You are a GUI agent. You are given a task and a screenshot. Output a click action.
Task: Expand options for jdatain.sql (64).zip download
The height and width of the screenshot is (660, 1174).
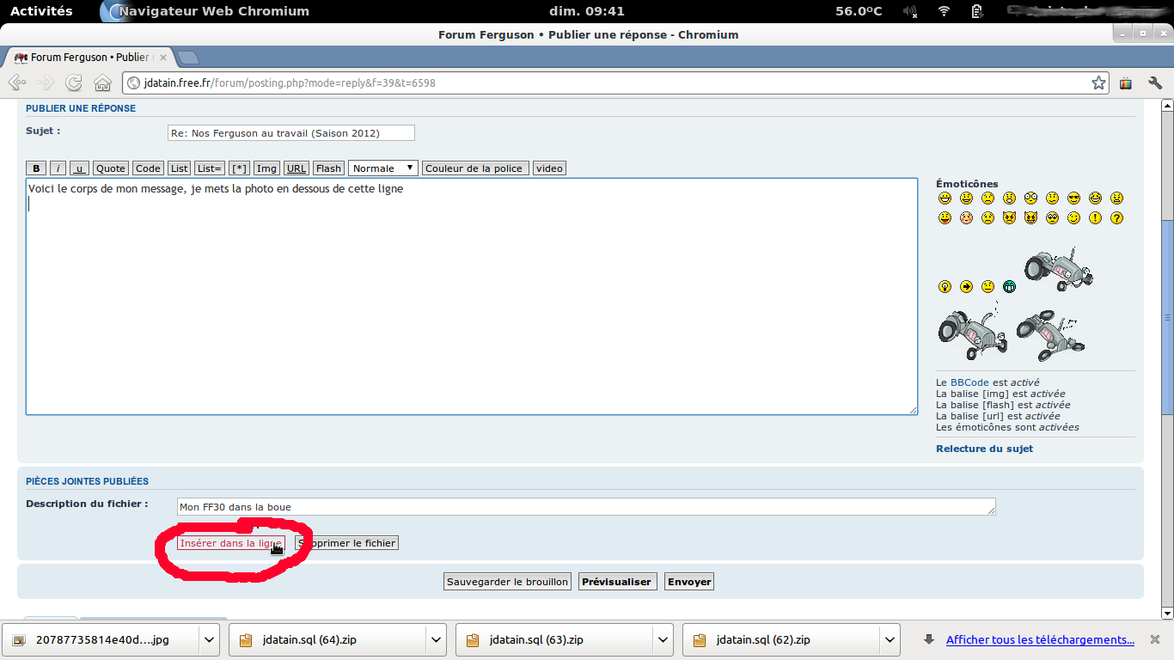(436, 639)
